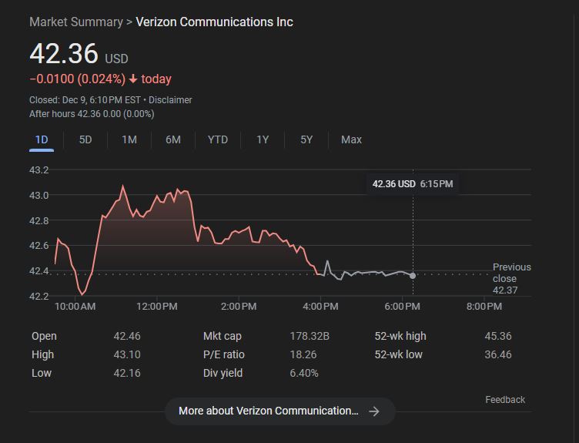Click the 52-wk low label
The width and height of the screenshot is (579, 443).
398,354
